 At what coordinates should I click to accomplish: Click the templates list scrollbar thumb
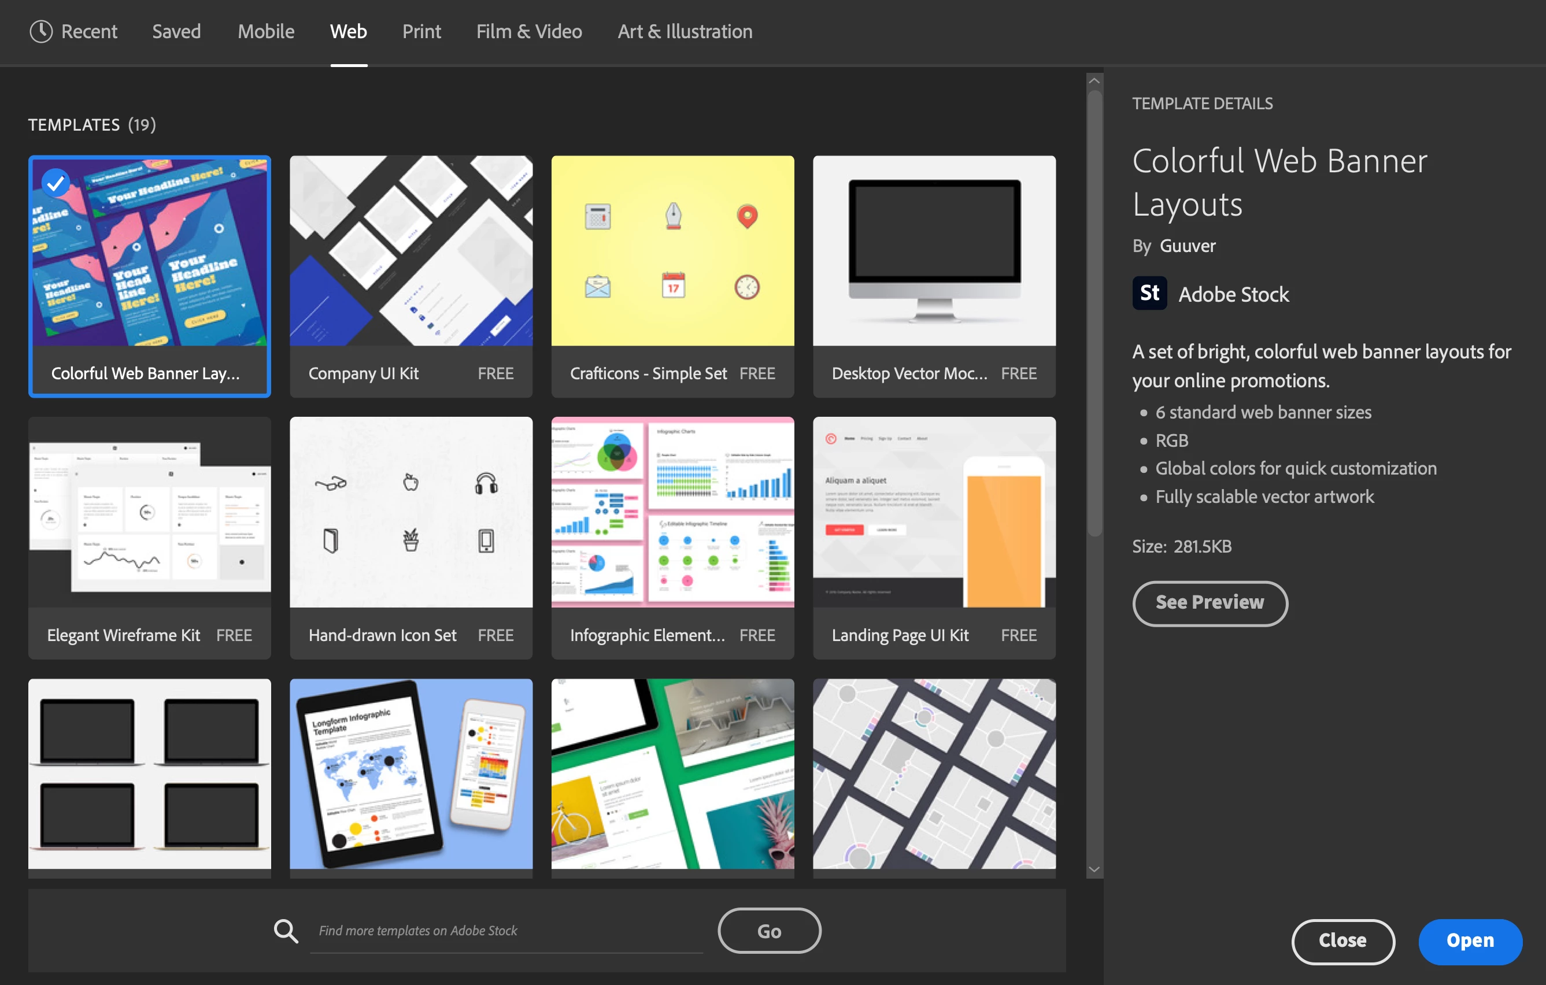(x=1094, y=312)
